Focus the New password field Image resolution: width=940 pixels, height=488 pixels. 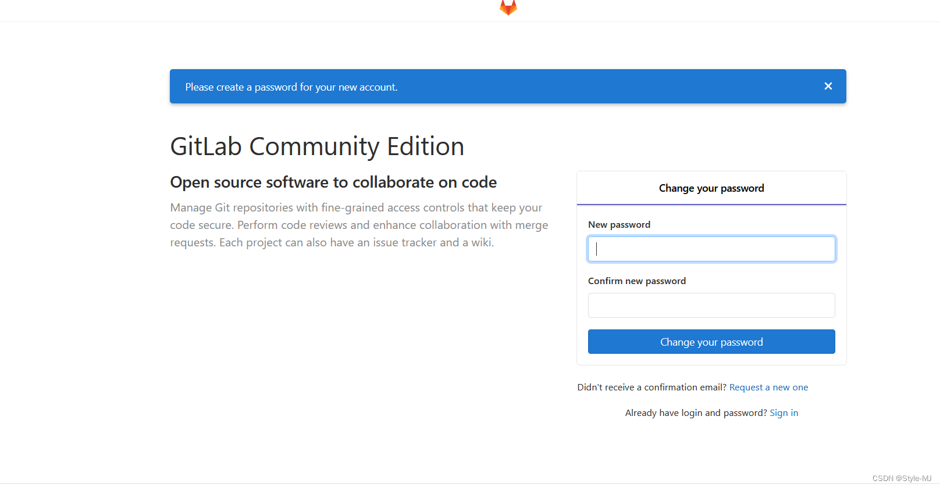(711, 249)
